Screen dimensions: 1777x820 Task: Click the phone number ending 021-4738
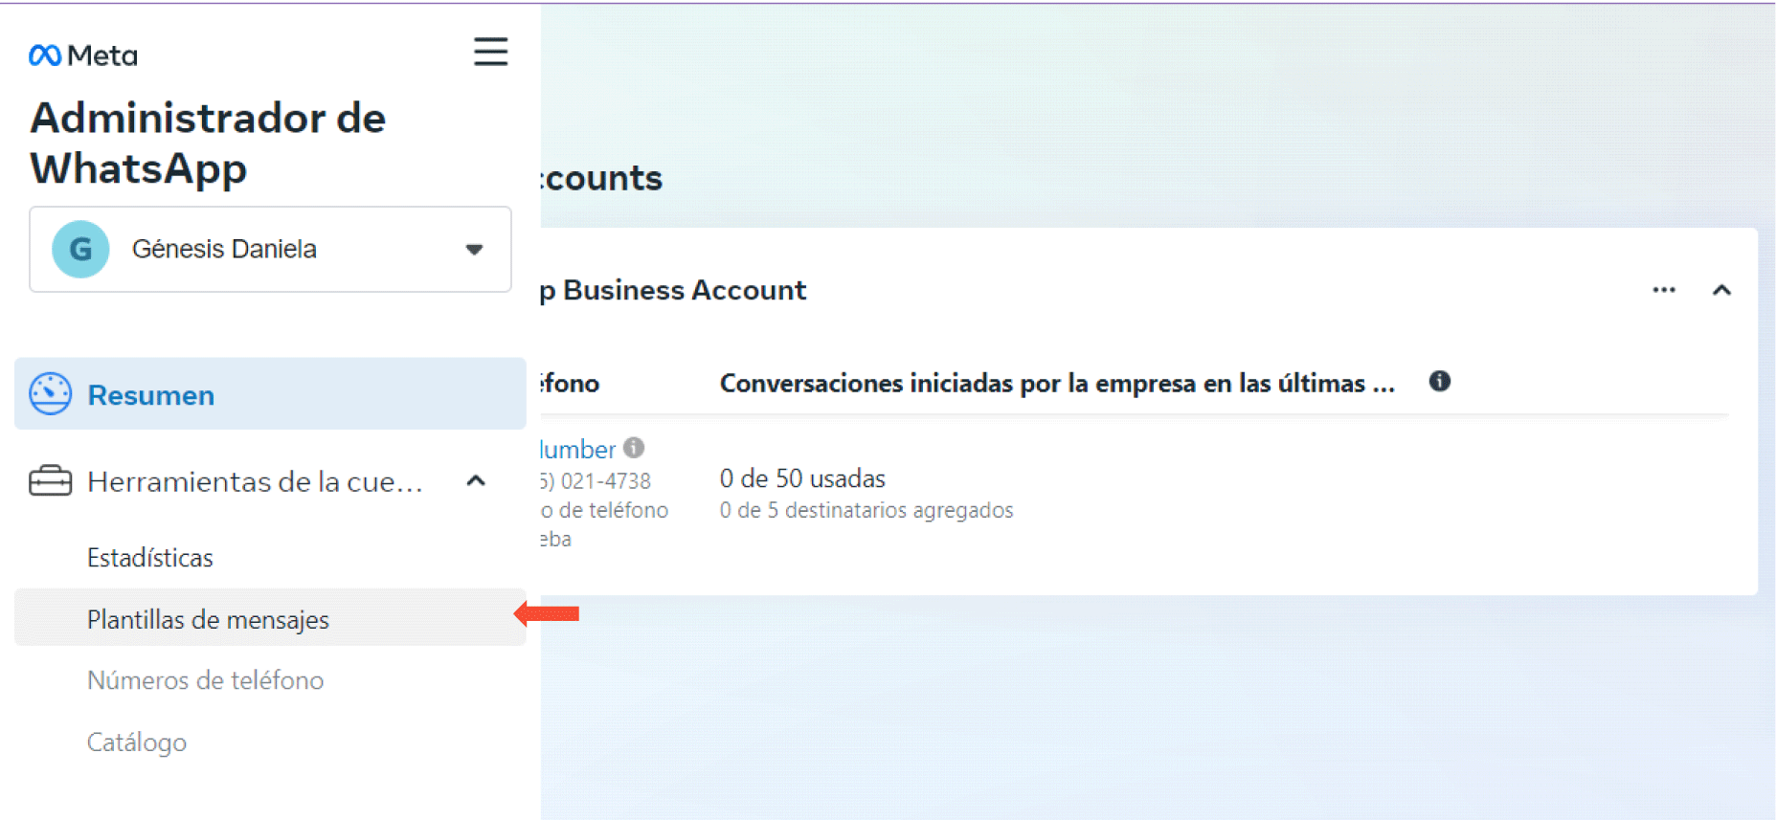pos(596,480)
